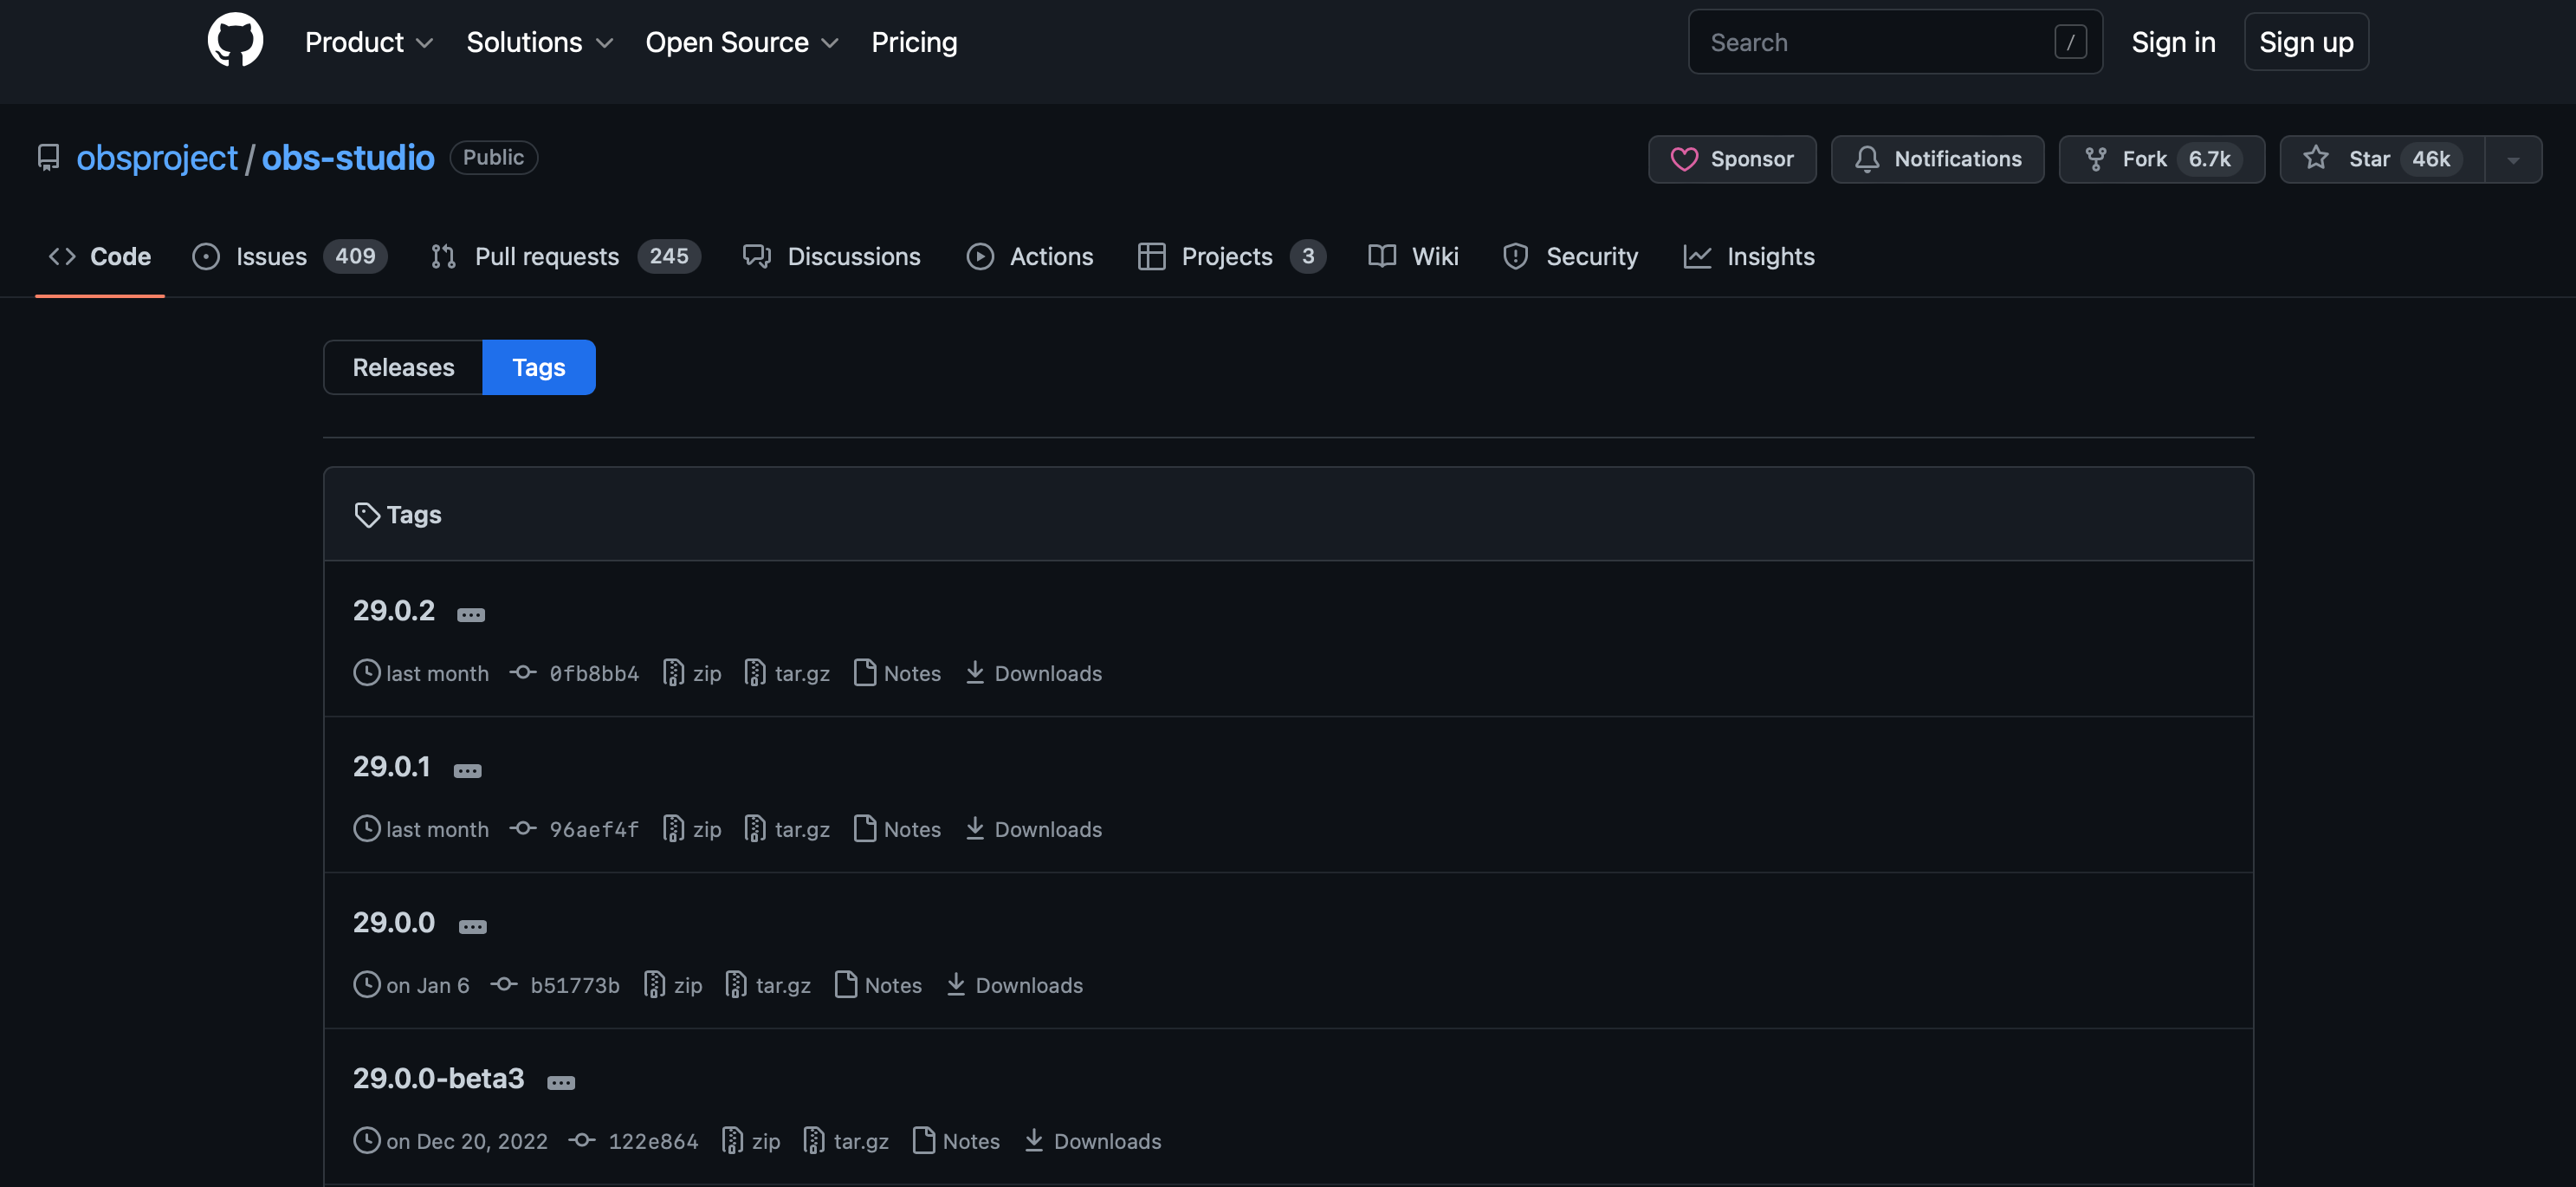
Task: Open Downloads for tag 29.0.0
Action: pyautogui.click(x=1015, y=985)
